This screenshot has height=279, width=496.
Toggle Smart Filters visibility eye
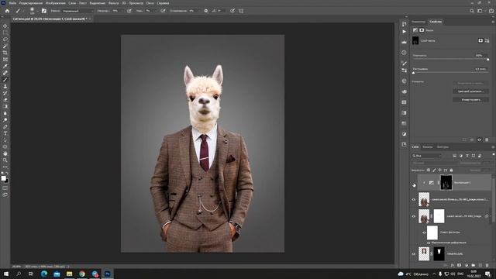coord(424,232)
